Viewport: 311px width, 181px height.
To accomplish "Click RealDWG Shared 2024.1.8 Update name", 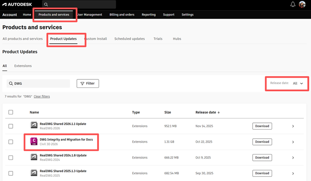I will [x=63, y=155].
